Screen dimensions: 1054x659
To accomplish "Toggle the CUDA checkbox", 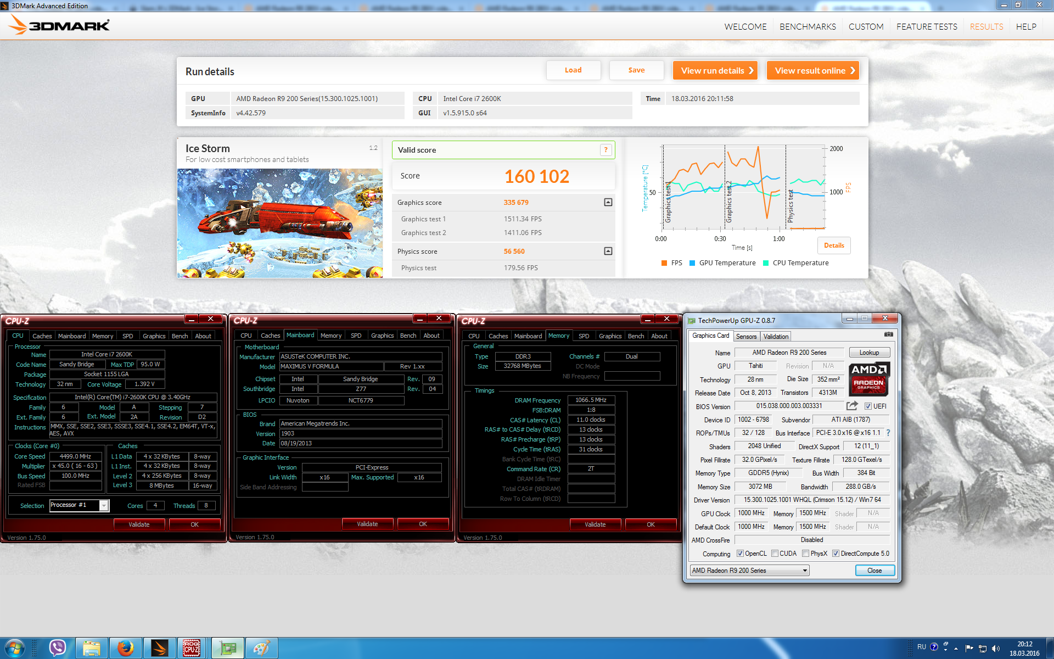I will coord(775,554).
